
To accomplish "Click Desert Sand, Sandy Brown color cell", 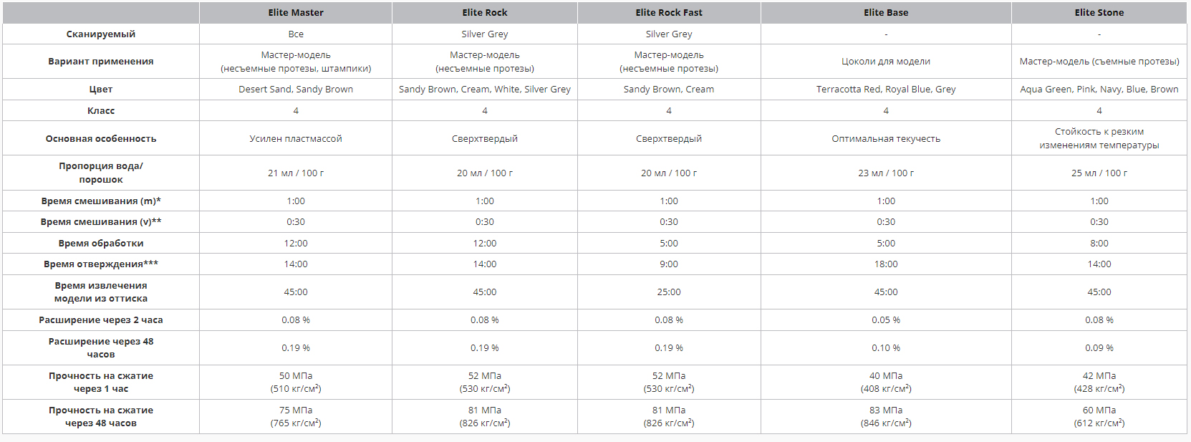I will click(x=296, y=90).
